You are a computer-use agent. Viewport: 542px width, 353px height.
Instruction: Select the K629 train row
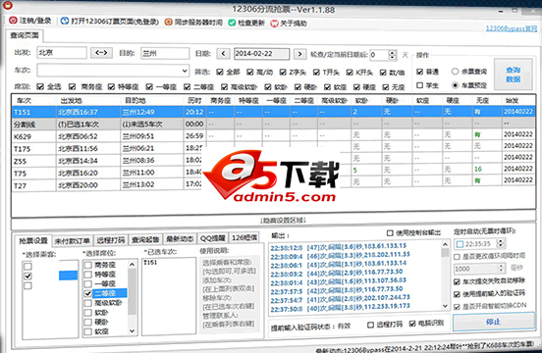click(273, 136)
